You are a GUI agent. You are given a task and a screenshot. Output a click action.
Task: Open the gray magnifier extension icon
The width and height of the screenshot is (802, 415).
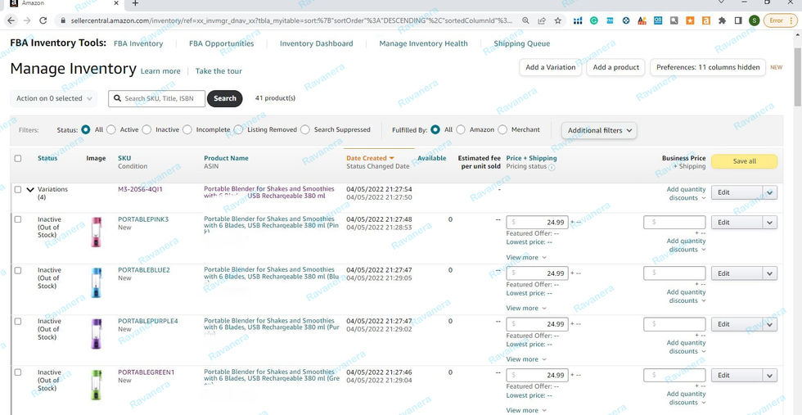point(674,21)
